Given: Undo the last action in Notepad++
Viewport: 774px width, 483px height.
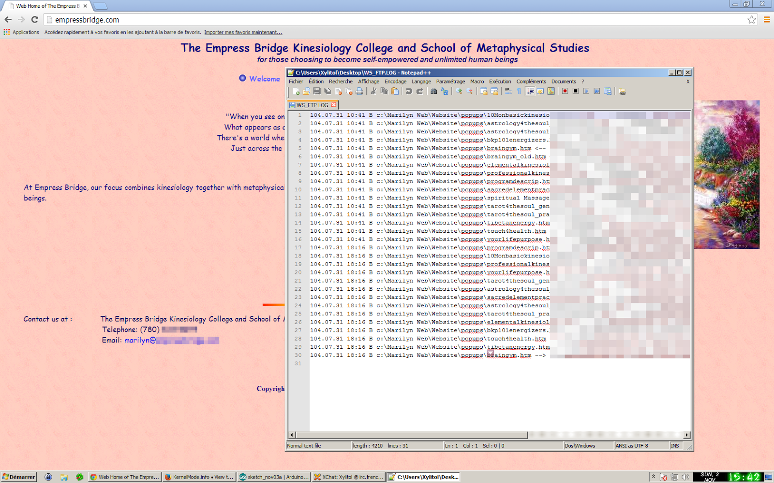Looking at the screenshot, I should [x=409, y=91].
